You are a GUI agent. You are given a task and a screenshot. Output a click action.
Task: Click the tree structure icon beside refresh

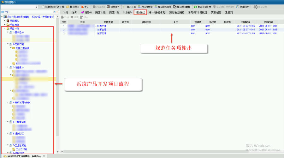coord(7,12)
